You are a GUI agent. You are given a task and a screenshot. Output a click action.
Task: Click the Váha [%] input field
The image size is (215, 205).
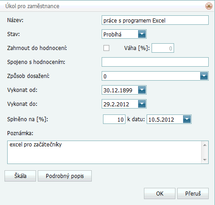point(163,48)
